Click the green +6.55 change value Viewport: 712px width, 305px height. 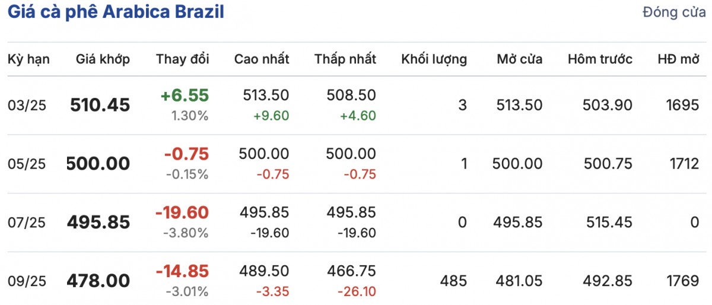[x=185, y=96]
